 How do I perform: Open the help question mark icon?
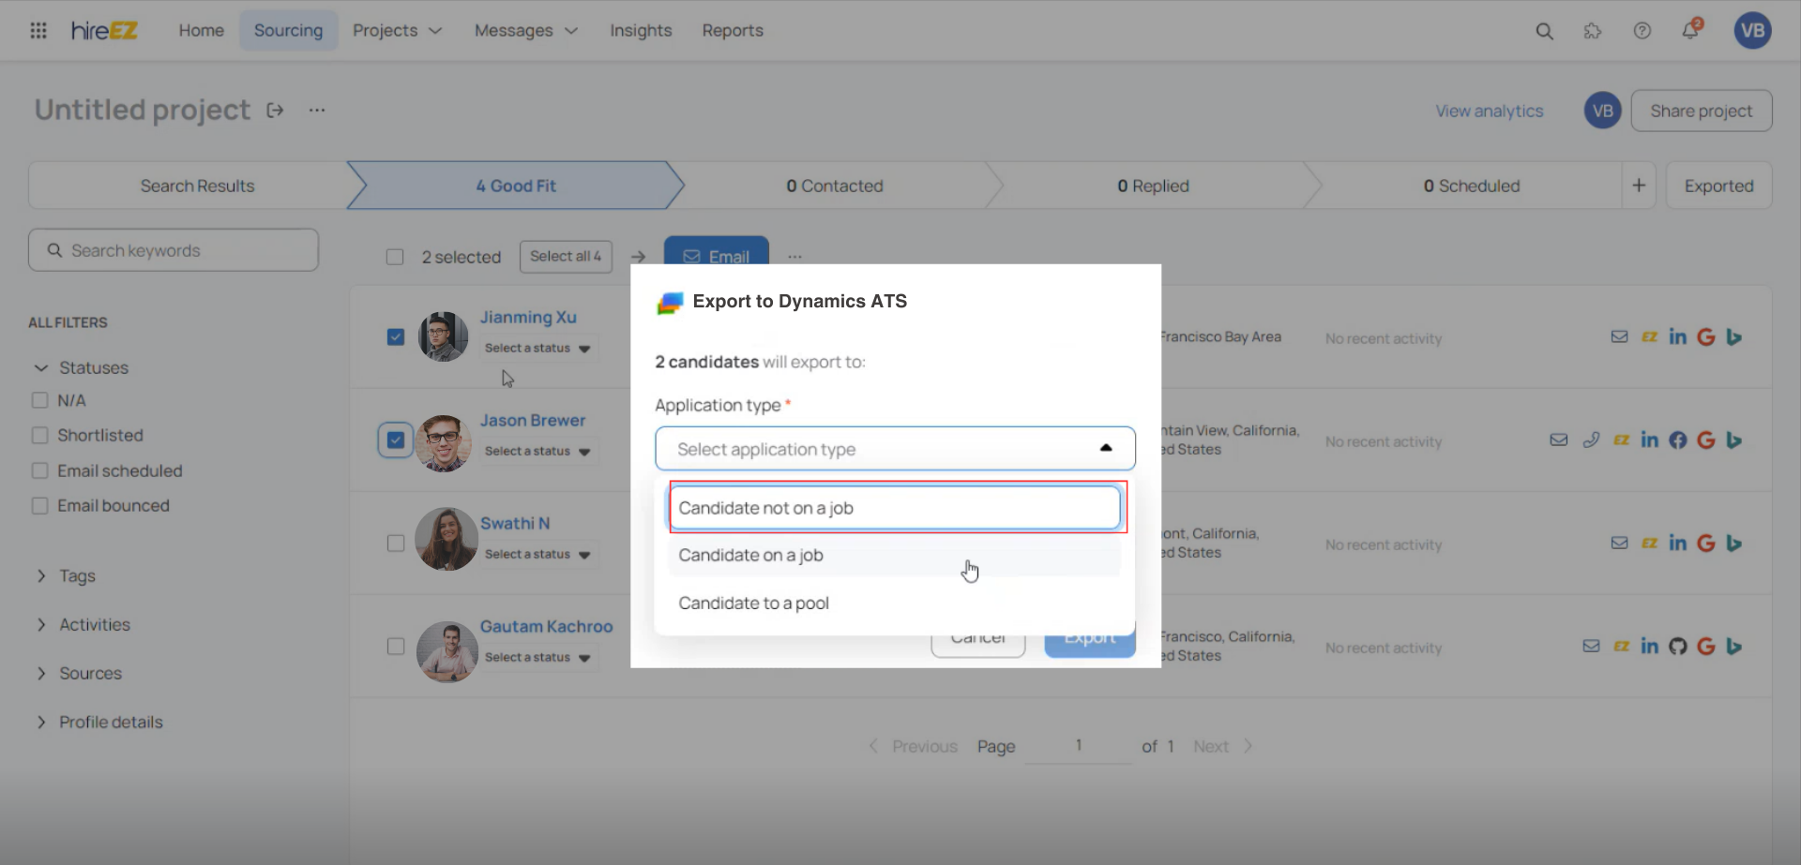(x=1642, y=31)
